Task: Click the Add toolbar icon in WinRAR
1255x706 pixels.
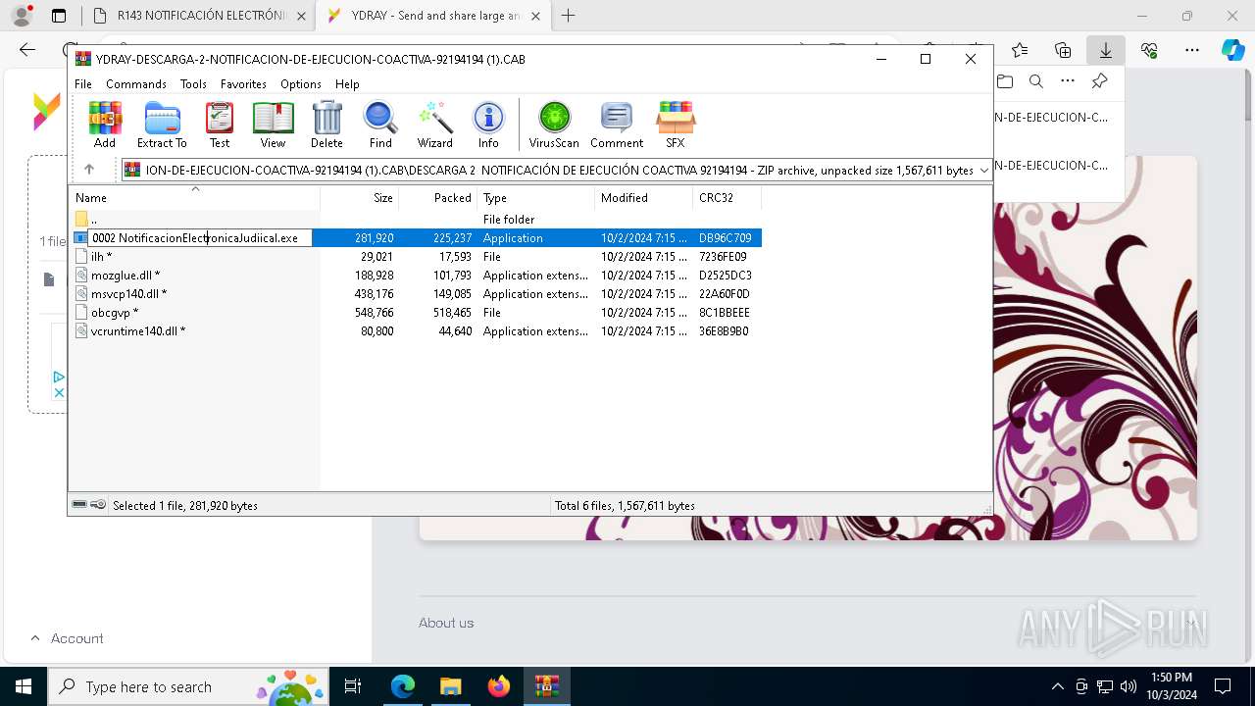Action: click(x=105, y=125)
